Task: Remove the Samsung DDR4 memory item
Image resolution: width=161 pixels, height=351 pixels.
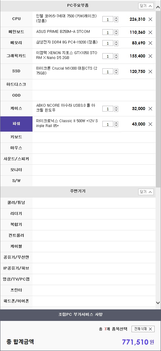Action: (x=150, y=43)
